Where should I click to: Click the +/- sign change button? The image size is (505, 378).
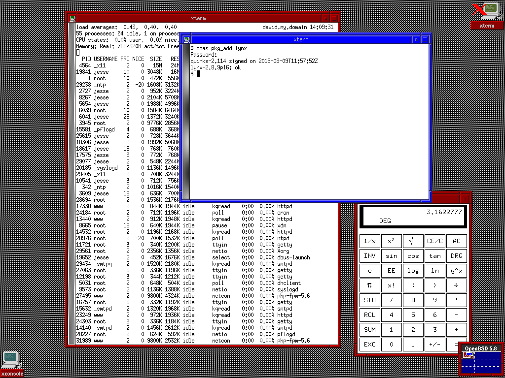click(435, 345)
